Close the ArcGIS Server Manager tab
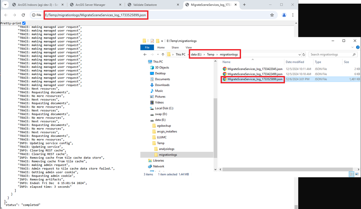This screenshot has height=209, width=361. coord(120,5)
